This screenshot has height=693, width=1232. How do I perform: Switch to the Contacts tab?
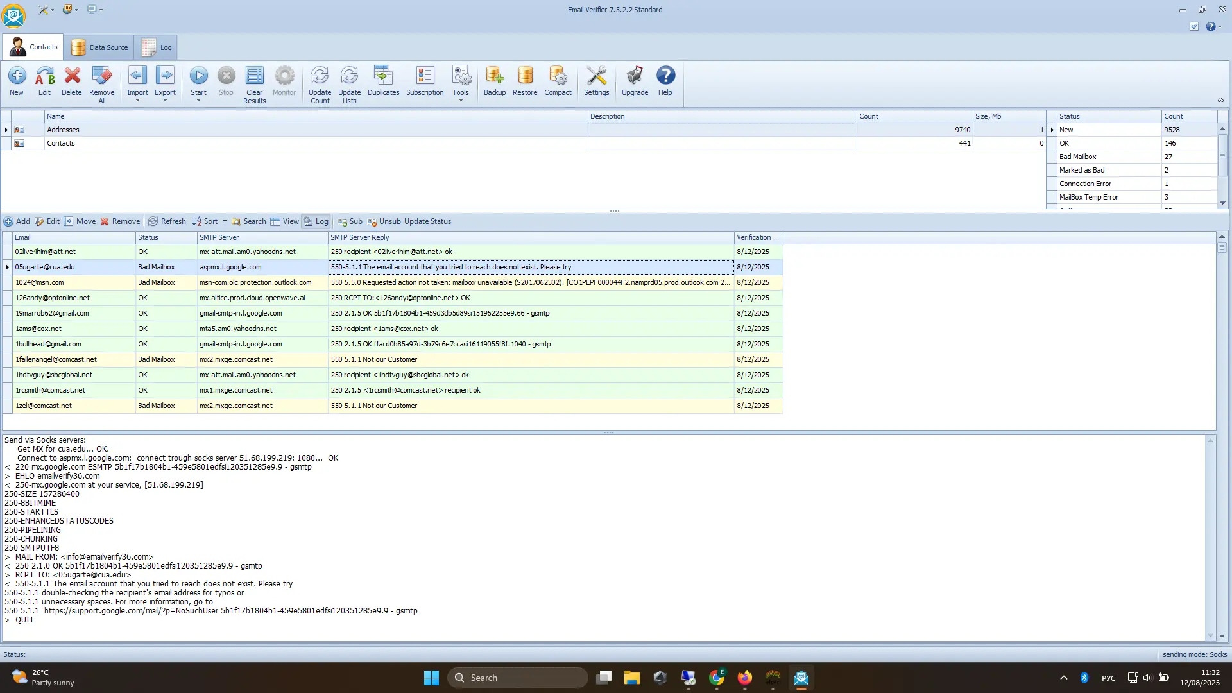coord(33,47)
